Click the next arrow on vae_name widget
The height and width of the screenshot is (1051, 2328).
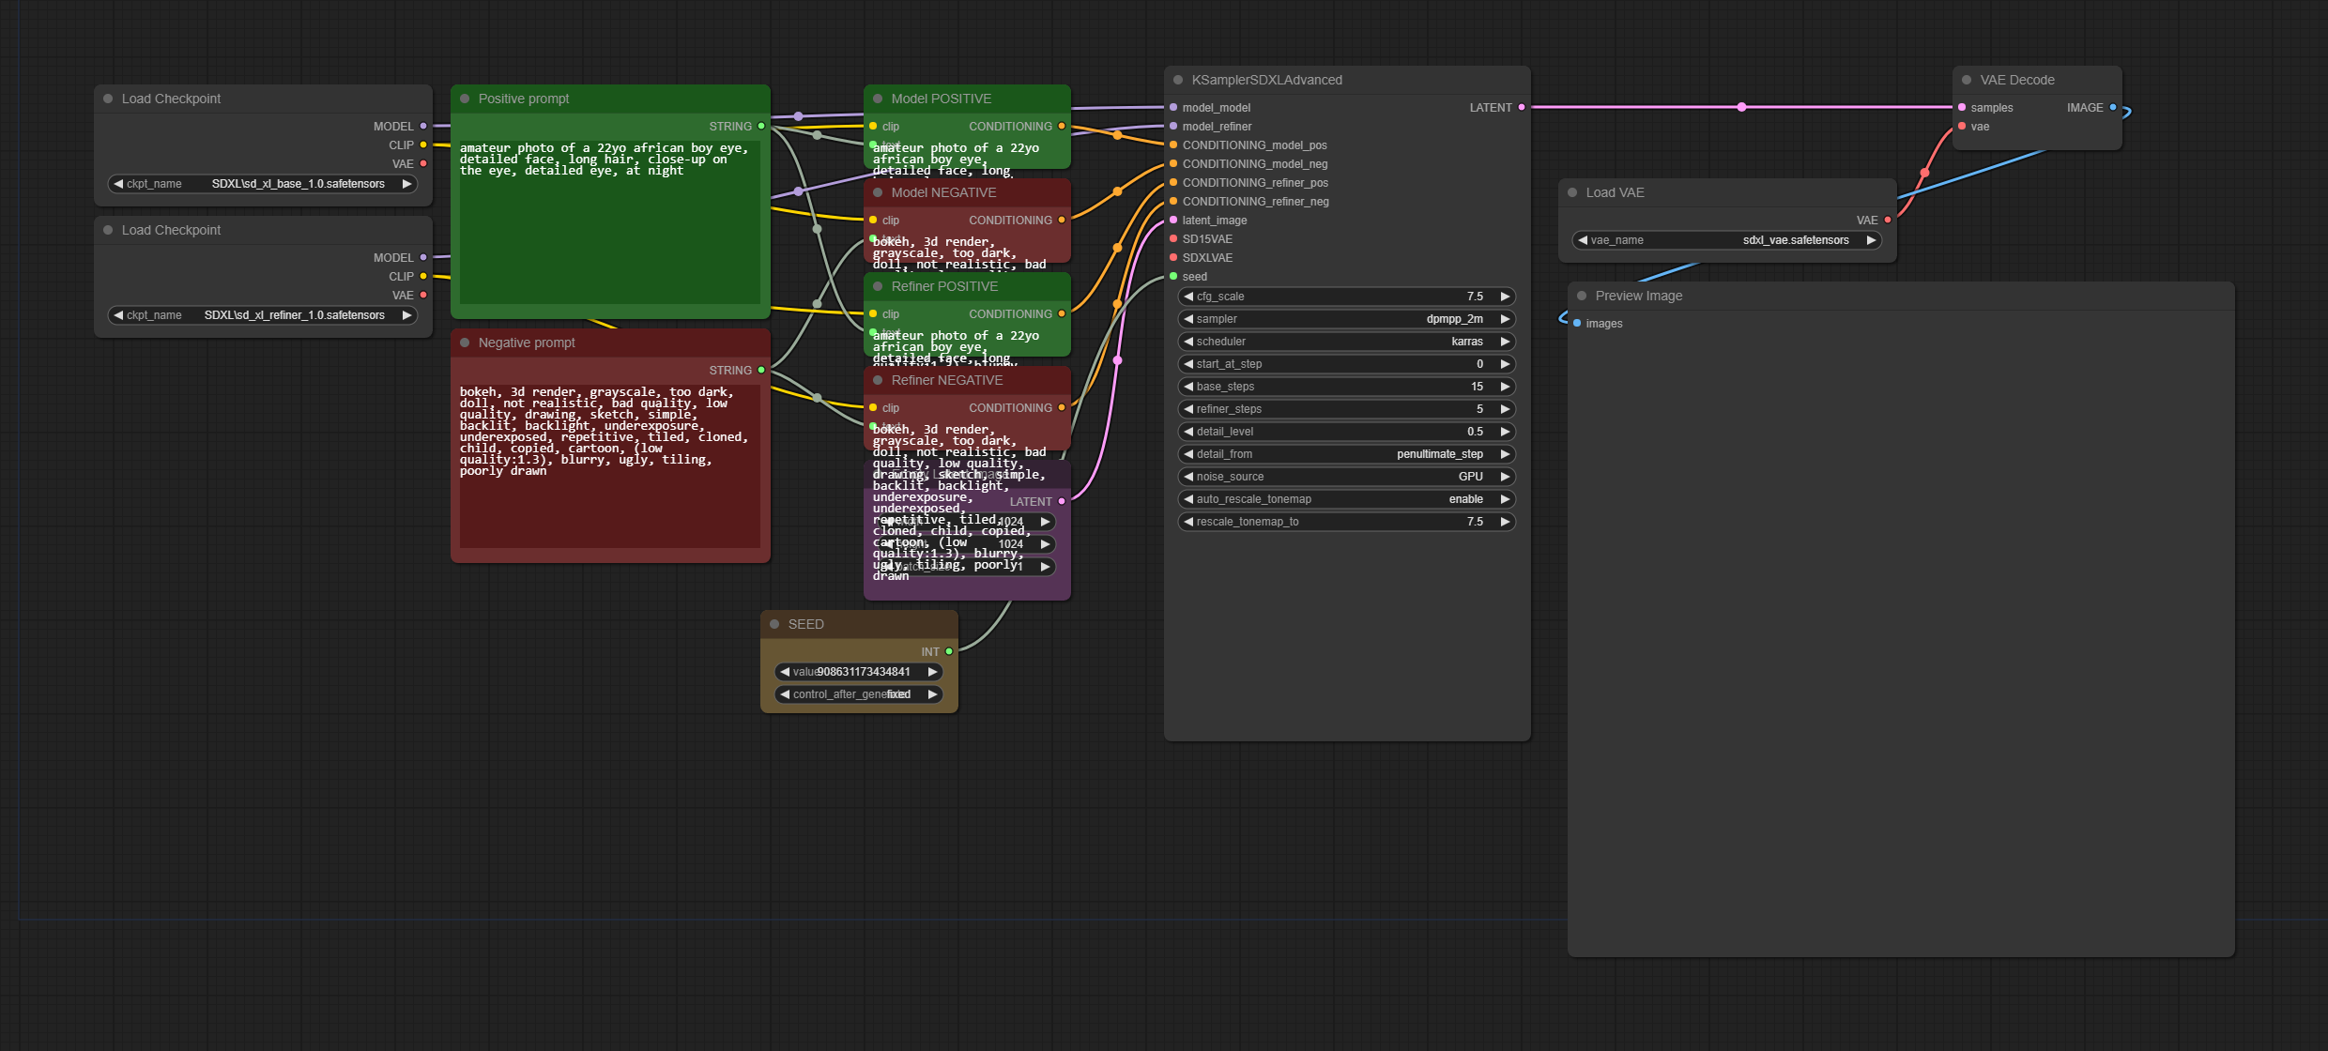(1871, 240)
